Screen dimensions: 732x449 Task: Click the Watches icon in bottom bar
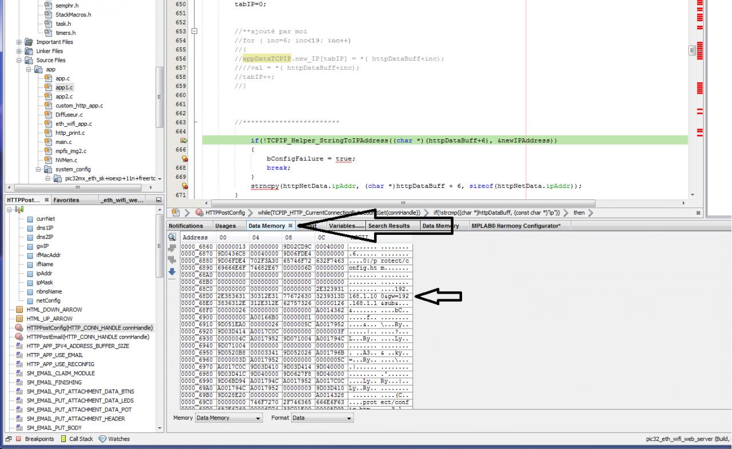coord(102,439)
